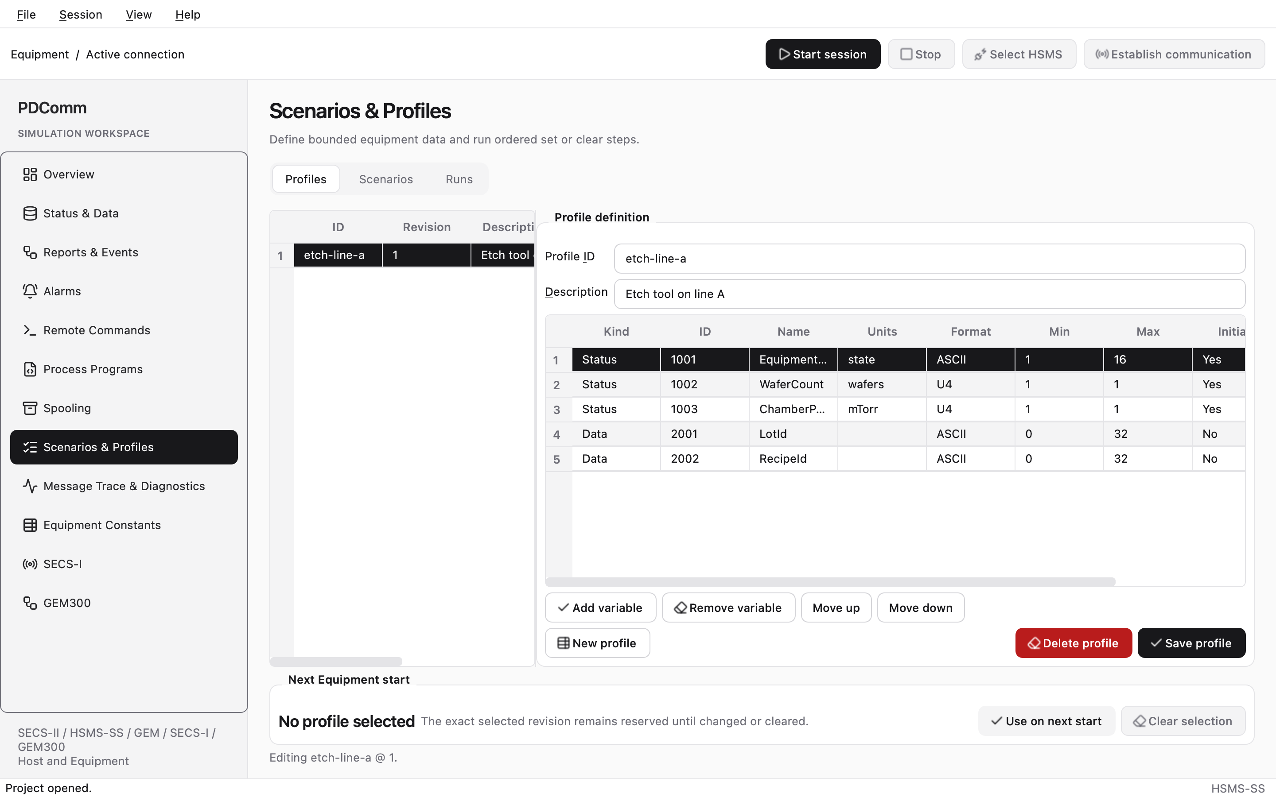Click the Reports & Events icon
Viewport: 1276px width, 797px height.
[30, 252]
